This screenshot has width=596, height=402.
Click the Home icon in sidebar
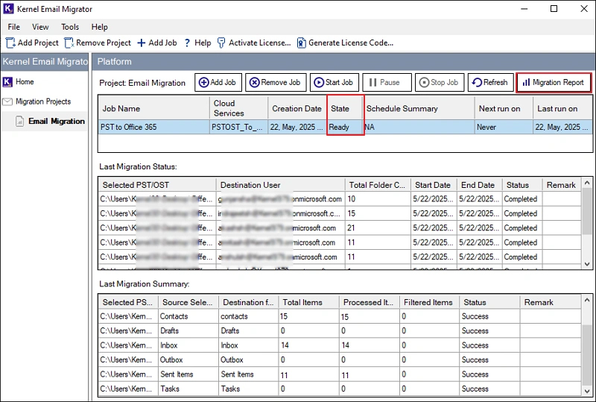(7, 82)
